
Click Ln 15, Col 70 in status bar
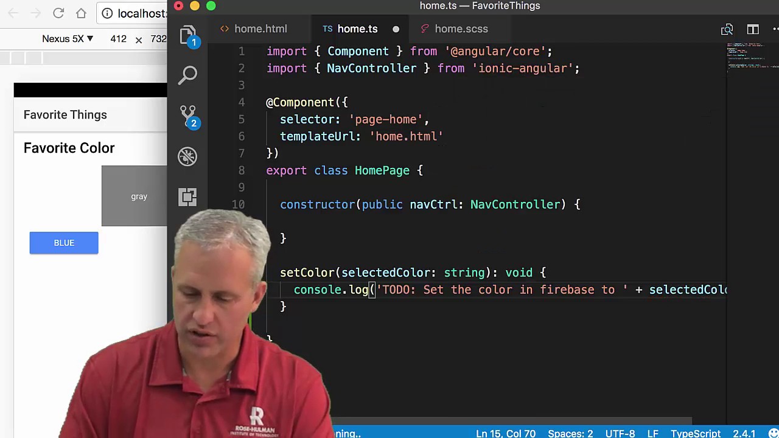click(x=506, y=433)
